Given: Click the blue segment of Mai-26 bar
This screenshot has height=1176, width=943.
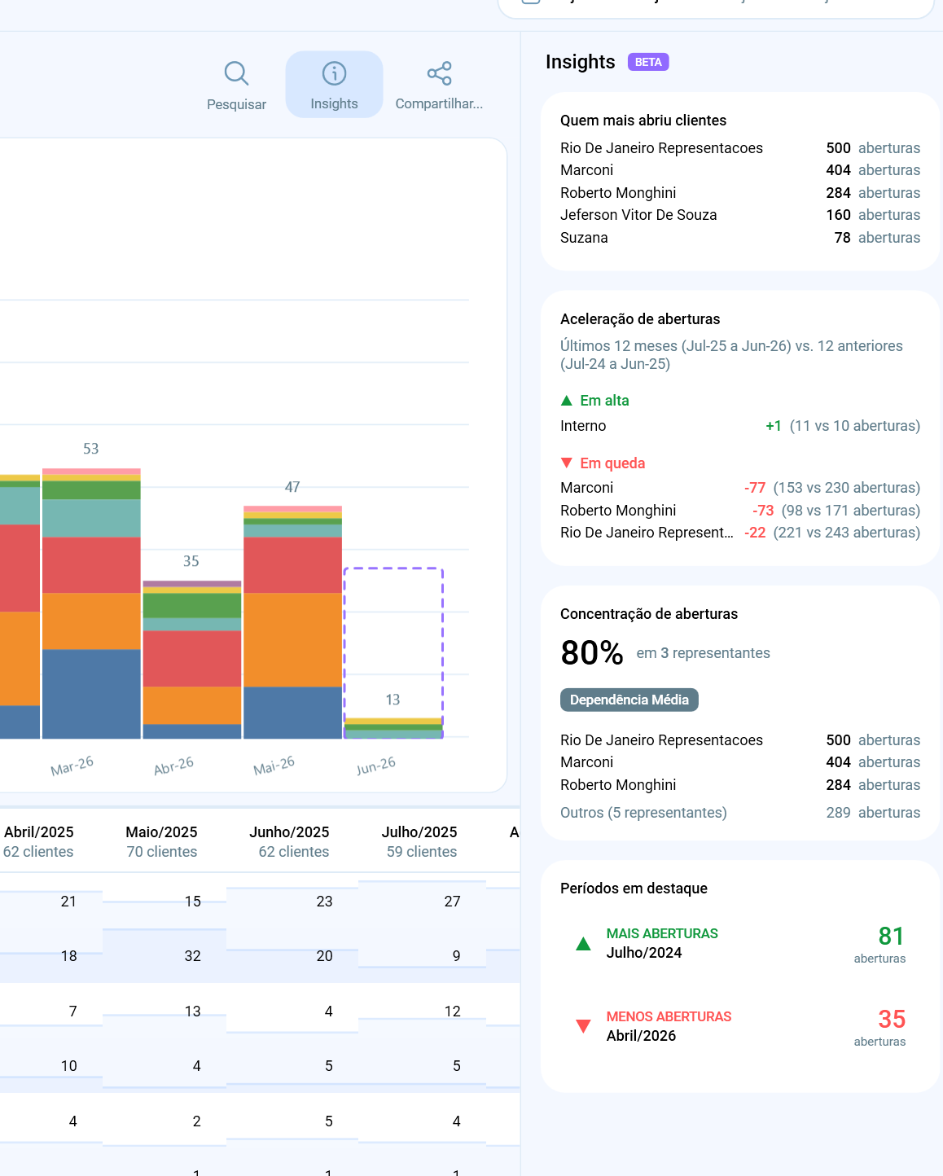Looking at the screenshot, I should click(x=292, y=713).
